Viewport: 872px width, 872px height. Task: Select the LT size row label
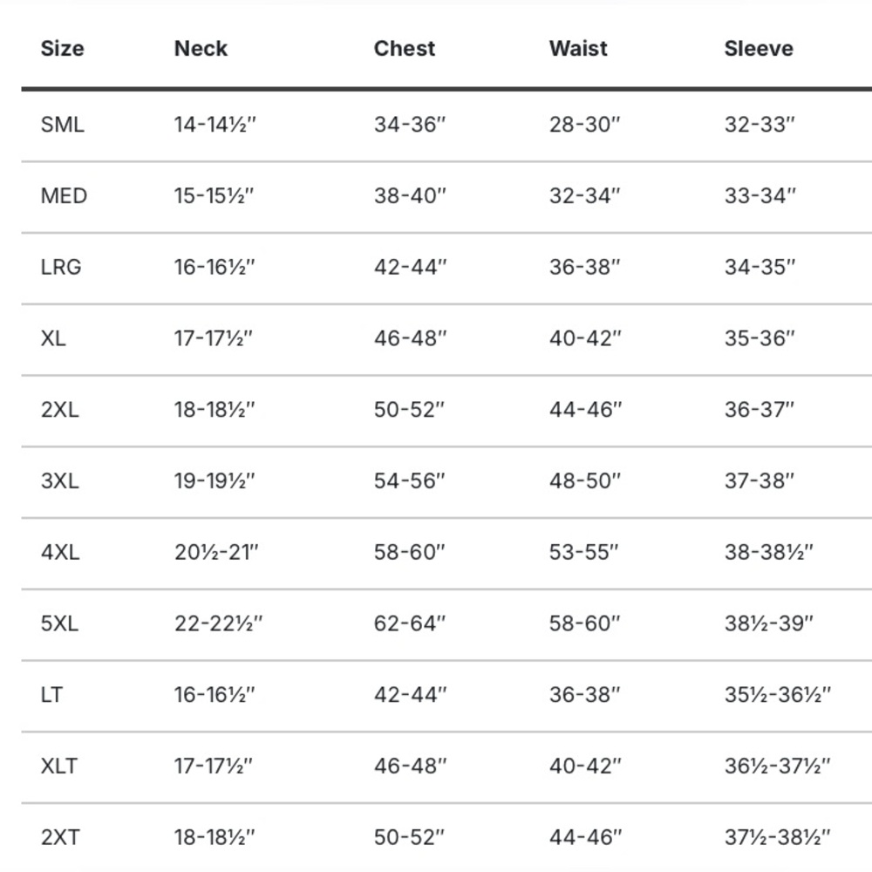[x=51, y=695]
